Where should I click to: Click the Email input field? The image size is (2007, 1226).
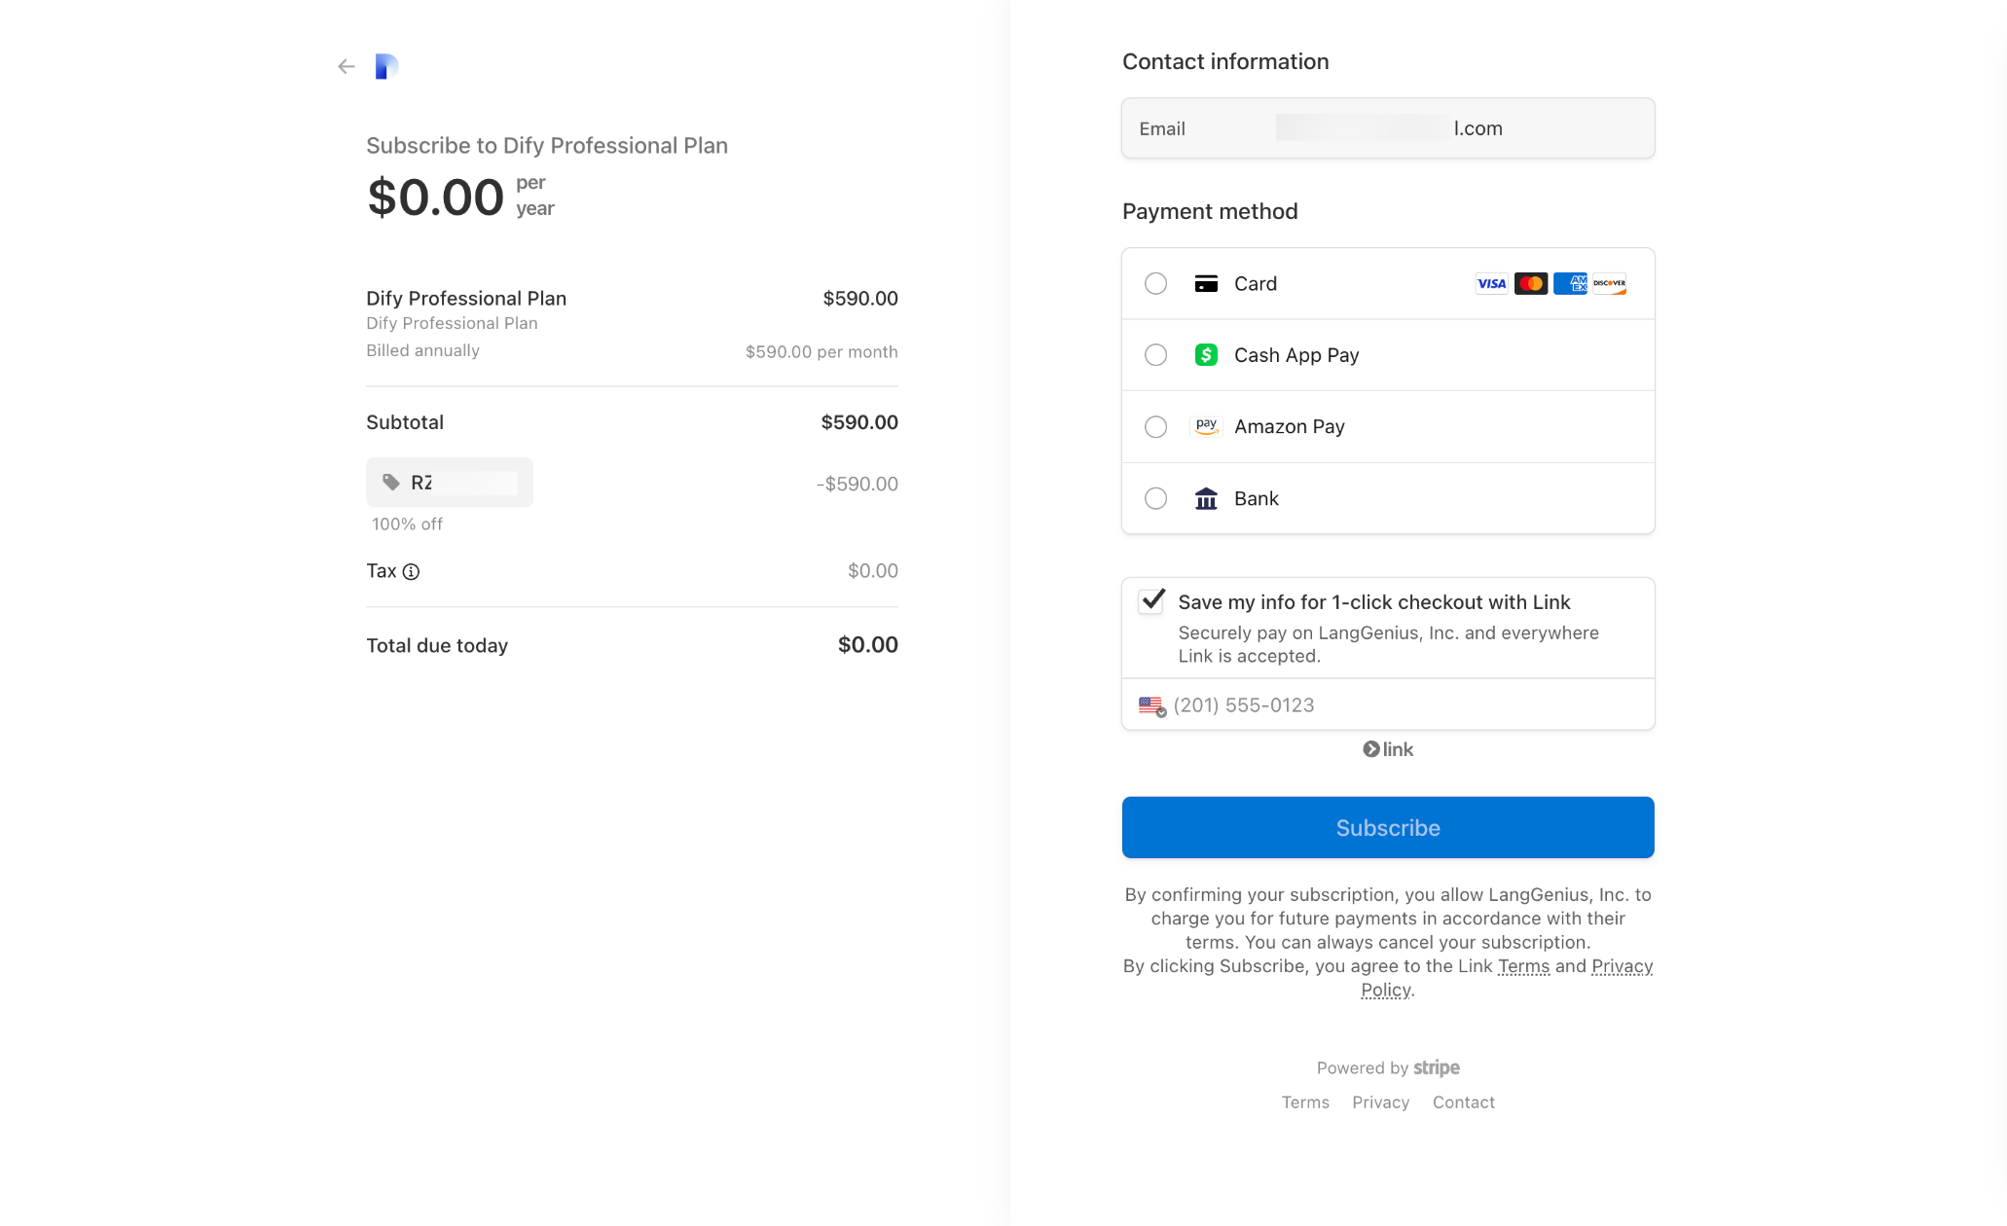click(1388, 128)
